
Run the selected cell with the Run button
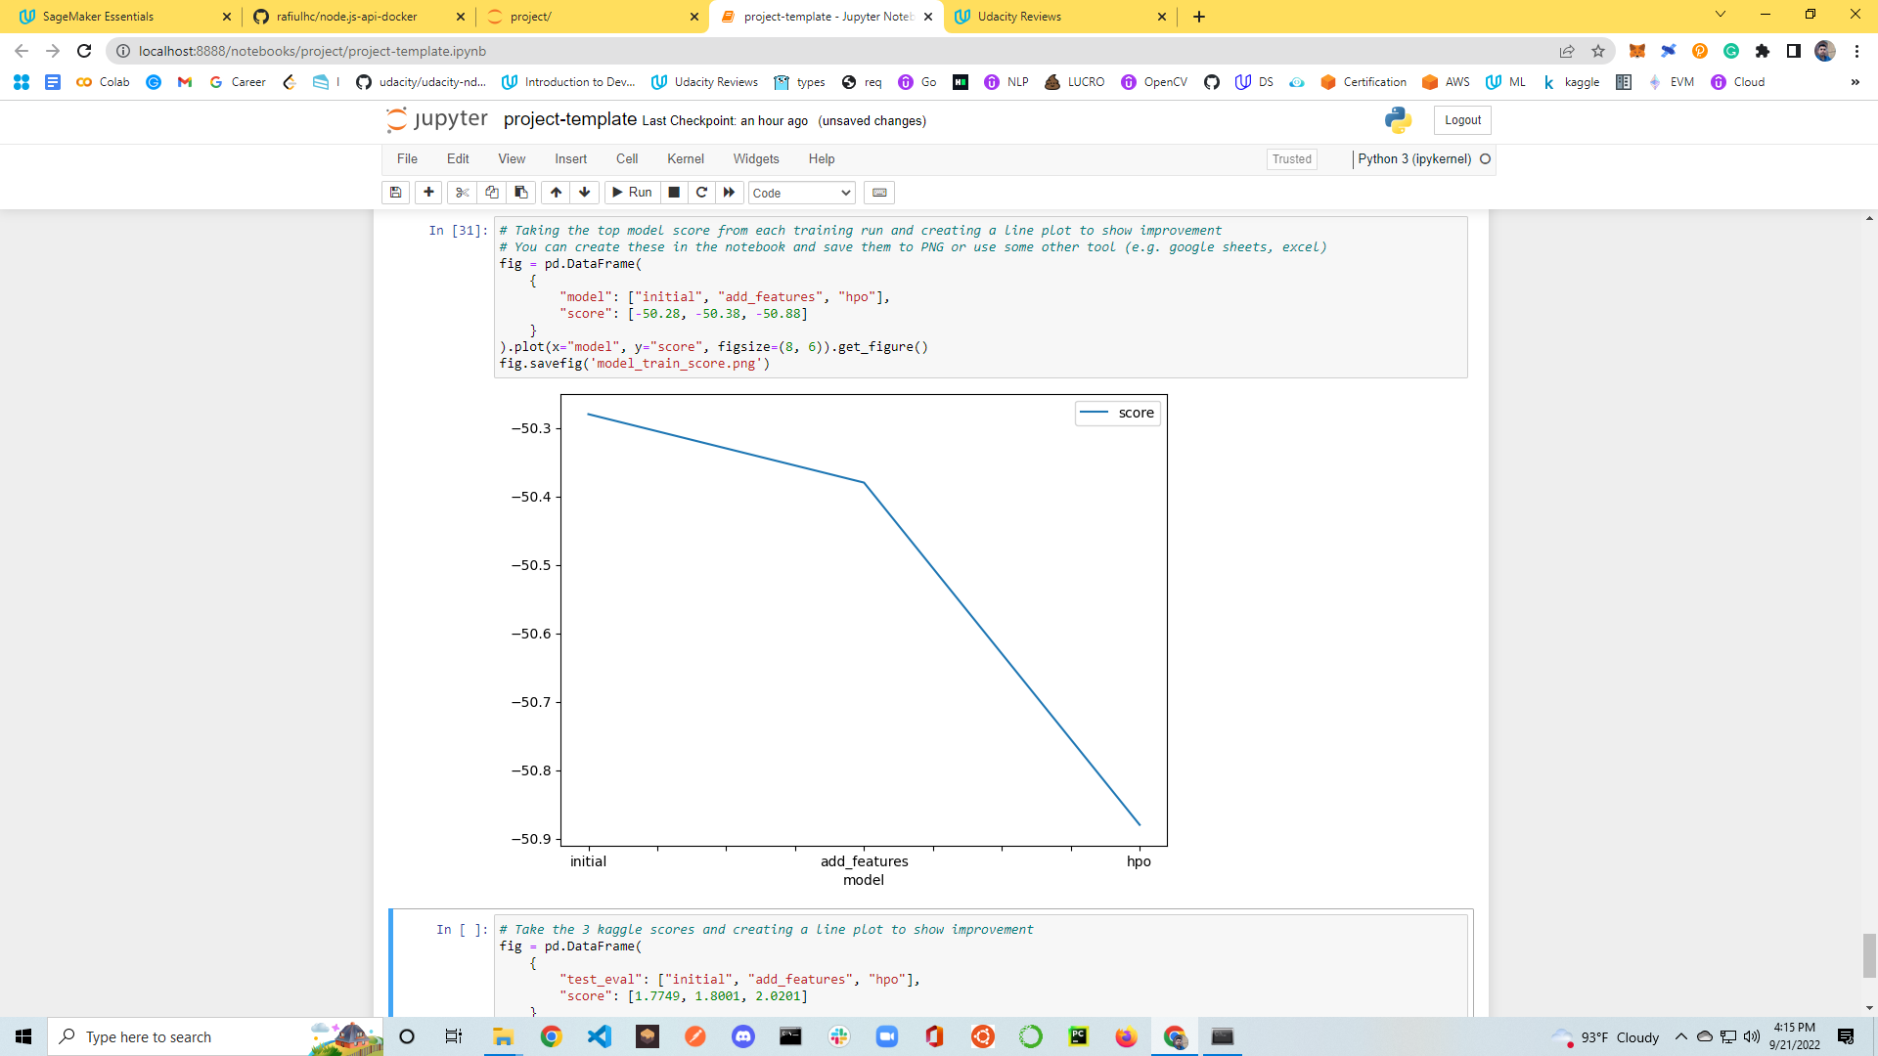coord(632,193)
